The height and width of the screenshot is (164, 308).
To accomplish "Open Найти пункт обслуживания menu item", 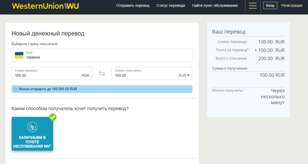I will click(x=215, y=5).
